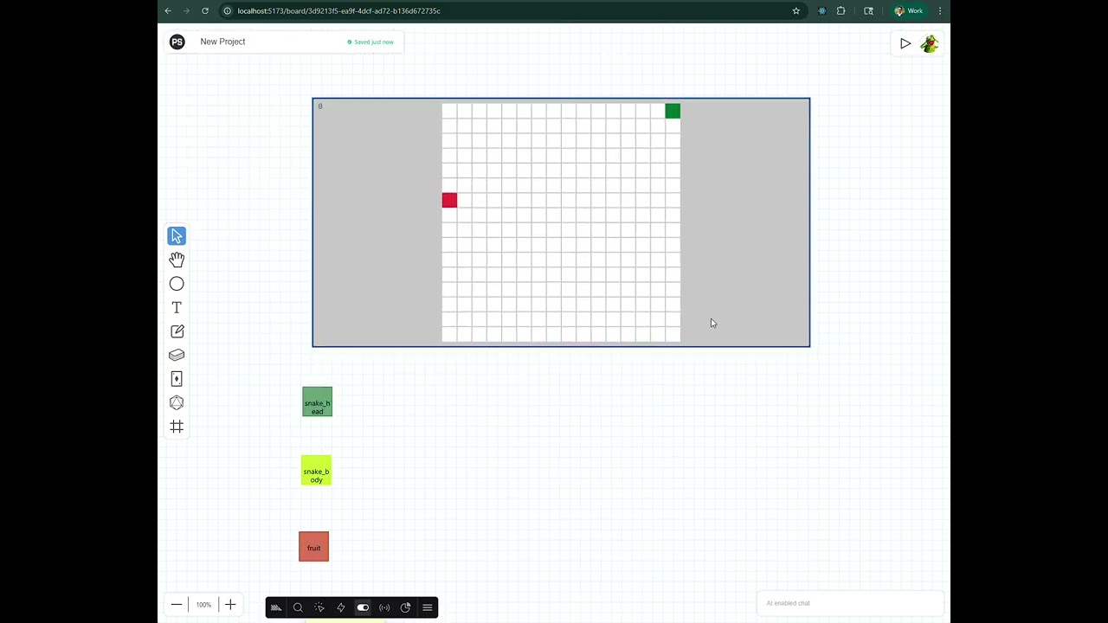The image size is (1108, 623).
Task: Zoom out with the minus button
Action: [x=177, y=605]
